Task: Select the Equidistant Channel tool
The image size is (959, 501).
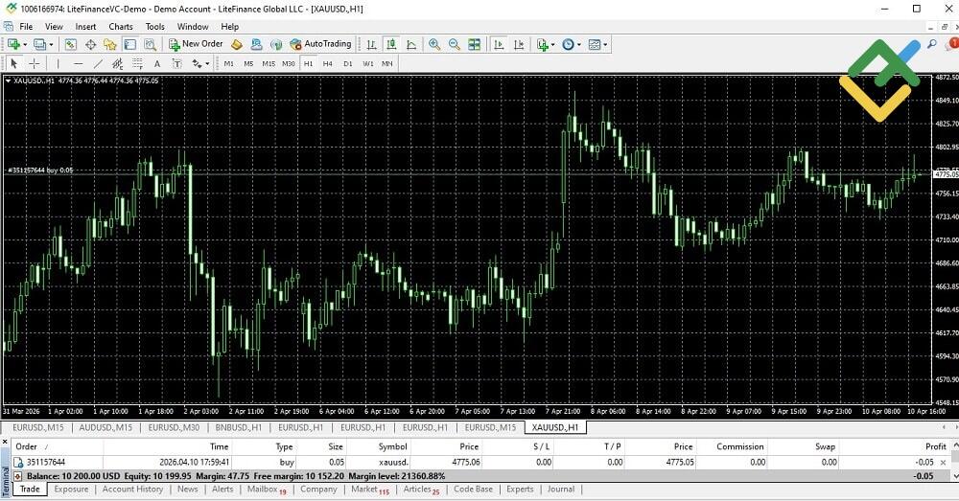Action: point(117,63)
